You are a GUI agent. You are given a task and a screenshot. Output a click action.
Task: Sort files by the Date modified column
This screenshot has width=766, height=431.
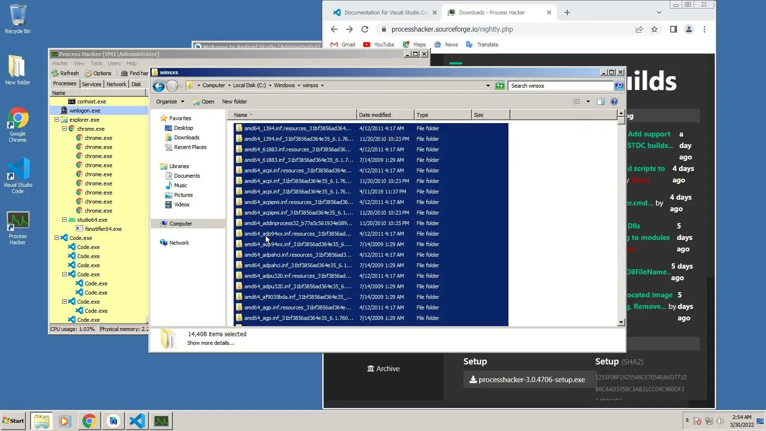[385, 115]
